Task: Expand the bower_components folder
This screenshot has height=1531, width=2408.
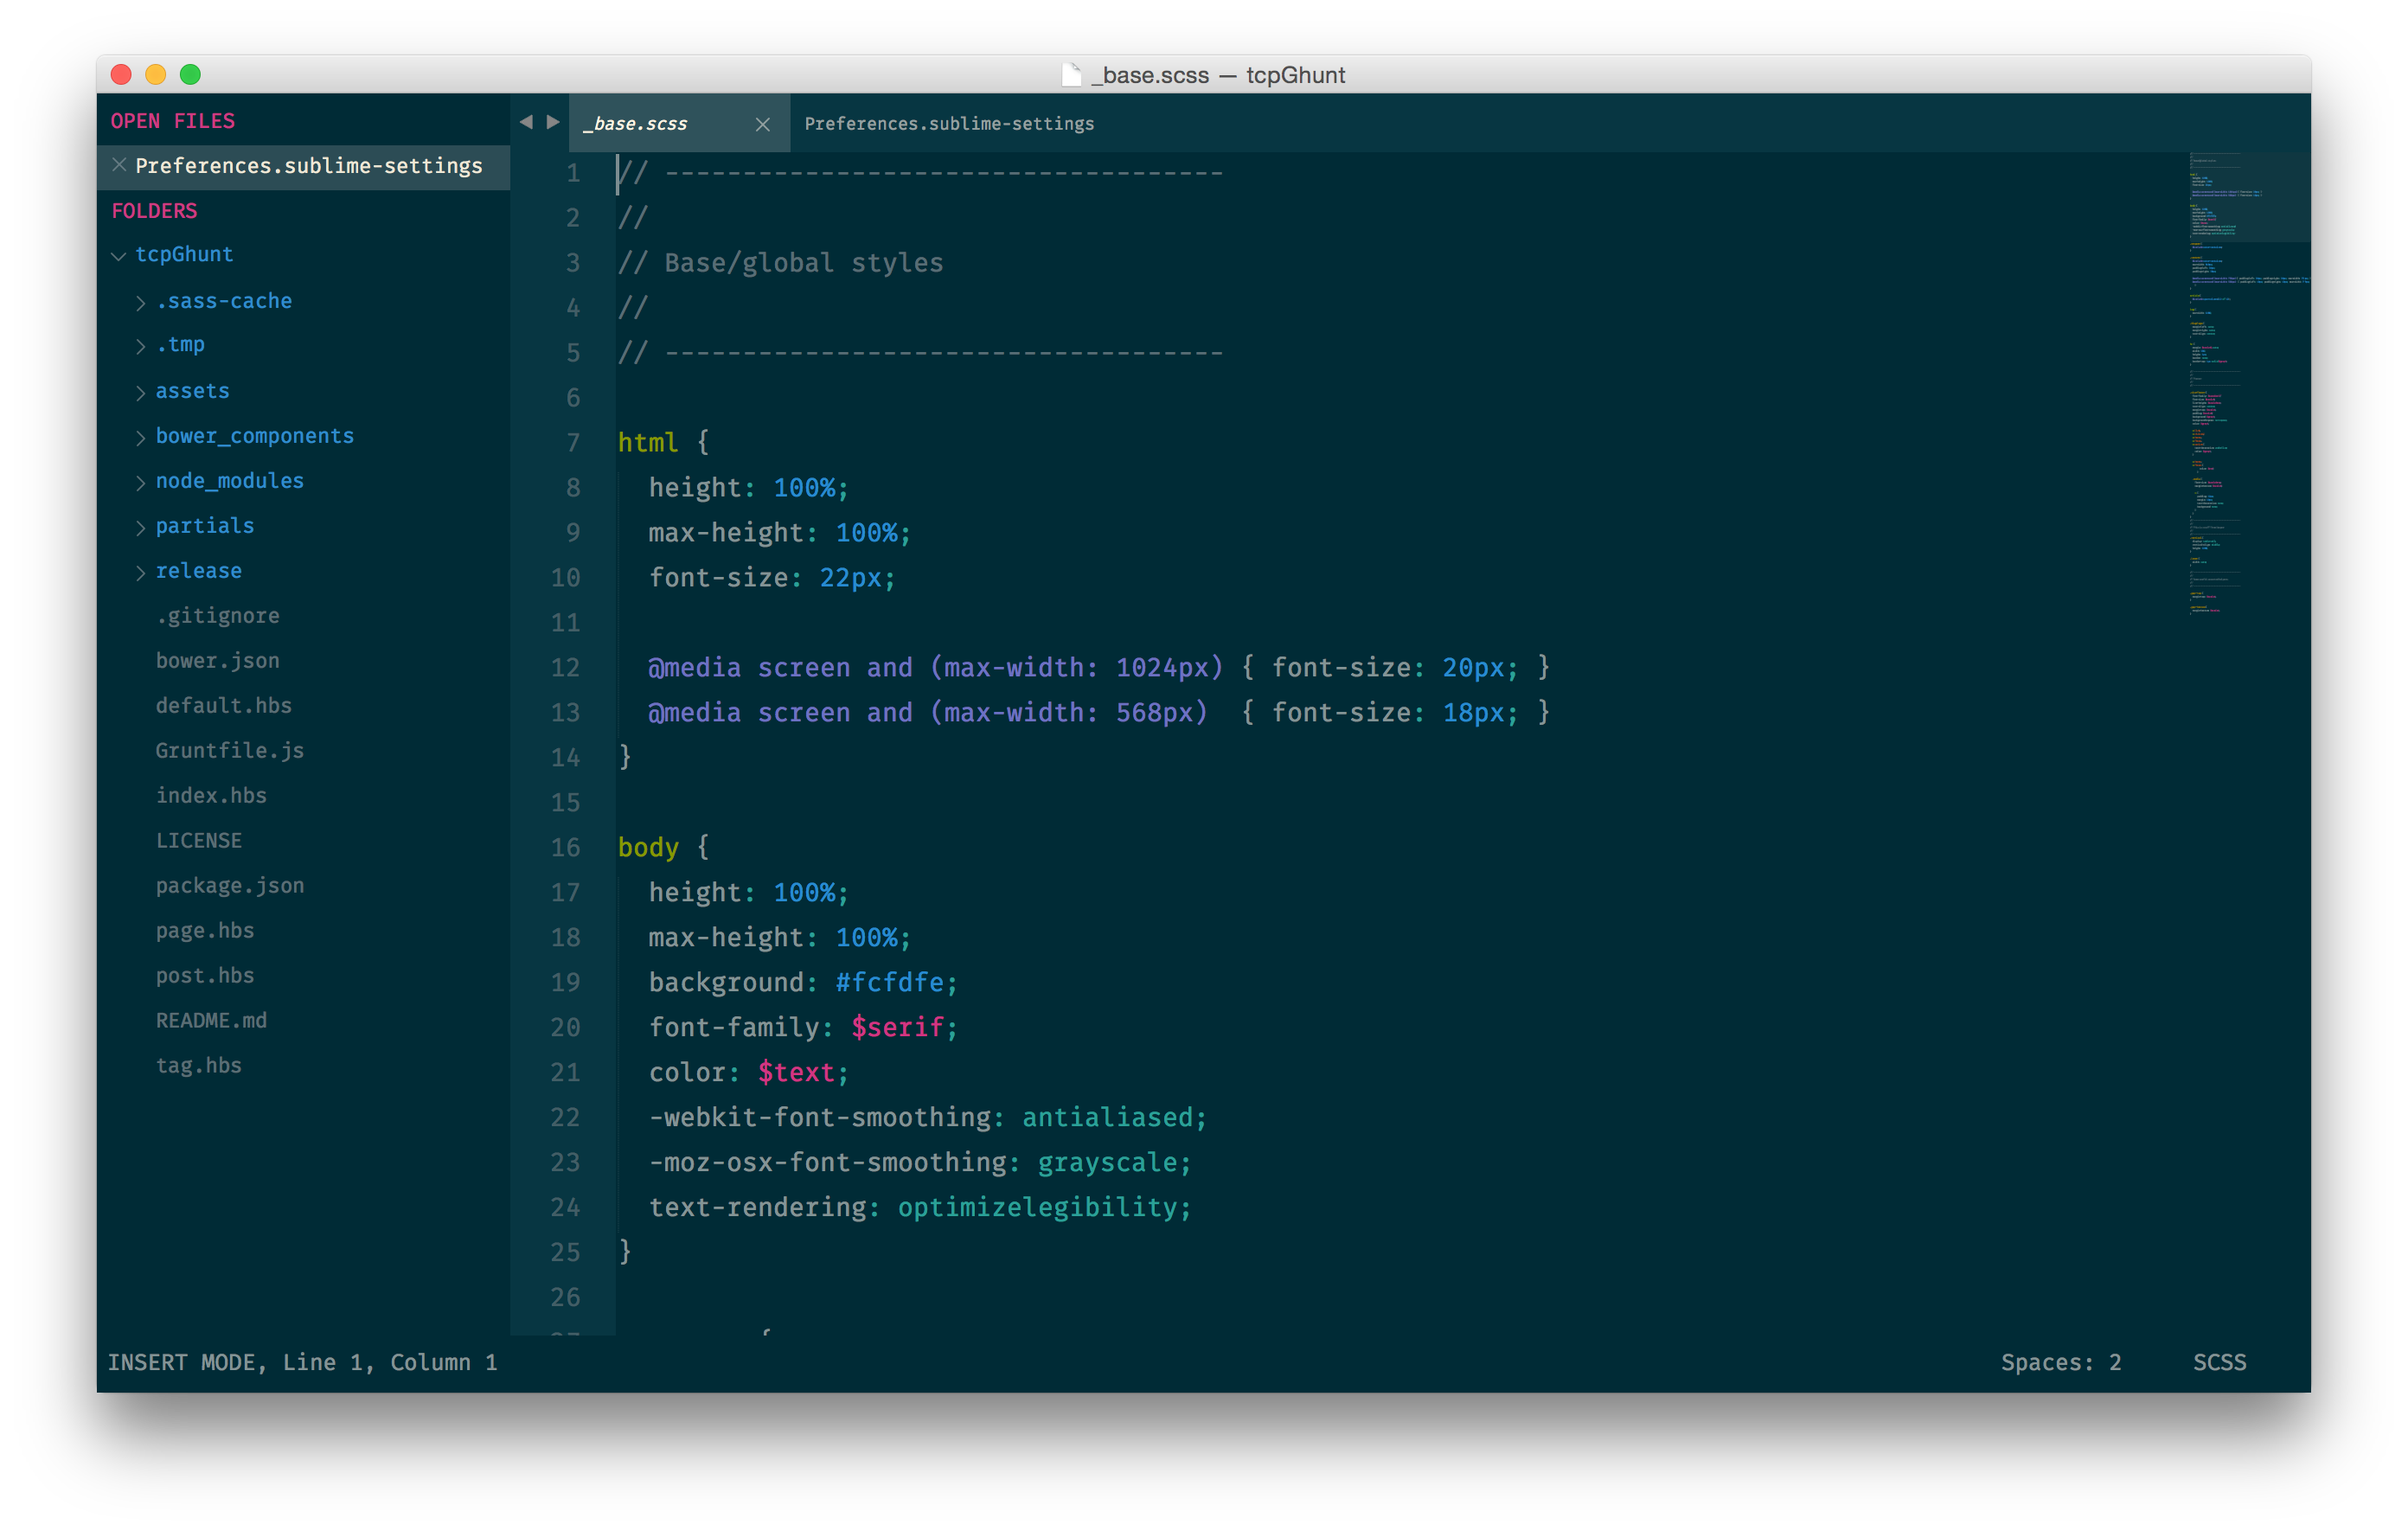Action: [x=141, y=437]
